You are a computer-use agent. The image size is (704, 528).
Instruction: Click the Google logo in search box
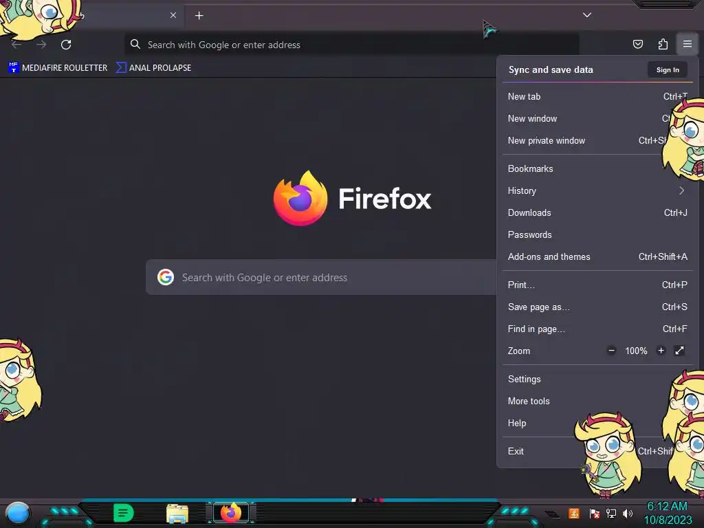point(165,277)
